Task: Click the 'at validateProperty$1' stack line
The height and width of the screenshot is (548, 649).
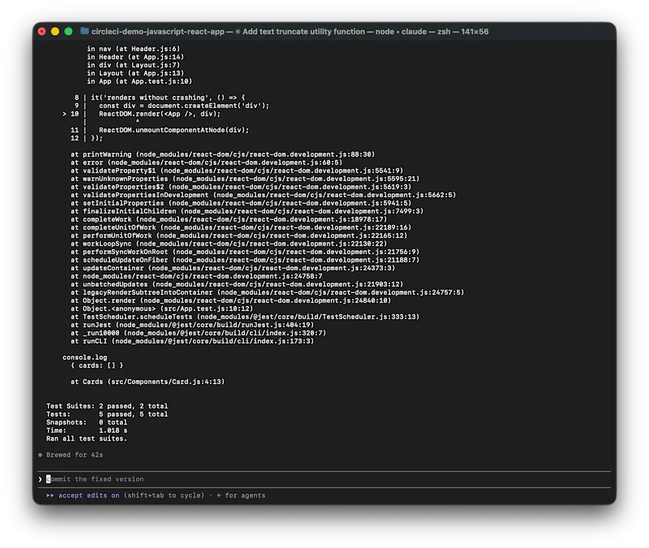Action: tap(237, 171)
